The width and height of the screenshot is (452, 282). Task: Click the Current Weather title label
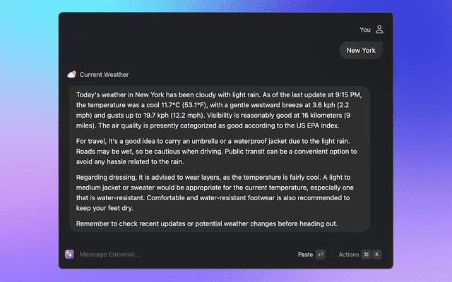(104, 75)
